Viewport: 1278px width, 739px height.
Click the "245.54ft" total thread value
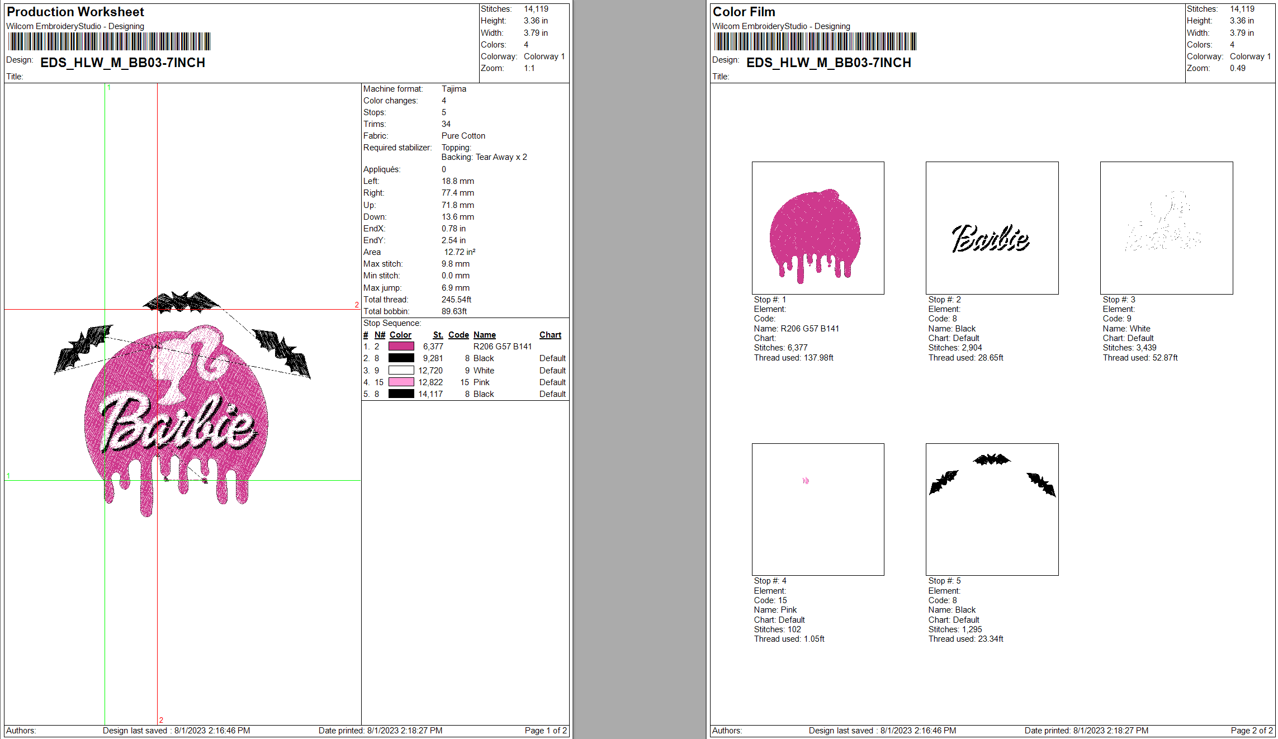pos(456,300)
